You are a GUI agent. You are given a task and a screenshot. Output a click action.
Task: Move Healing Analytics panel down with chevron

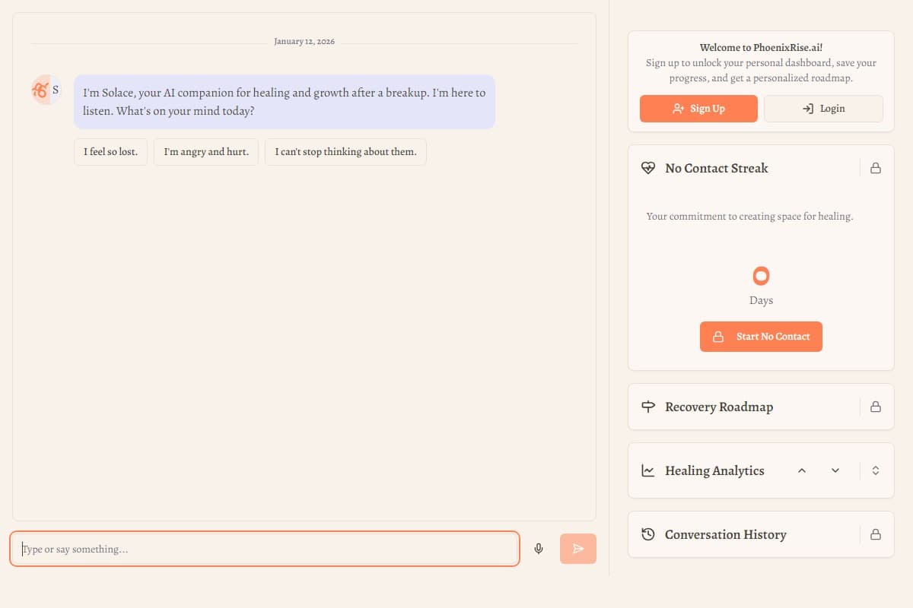835,470
